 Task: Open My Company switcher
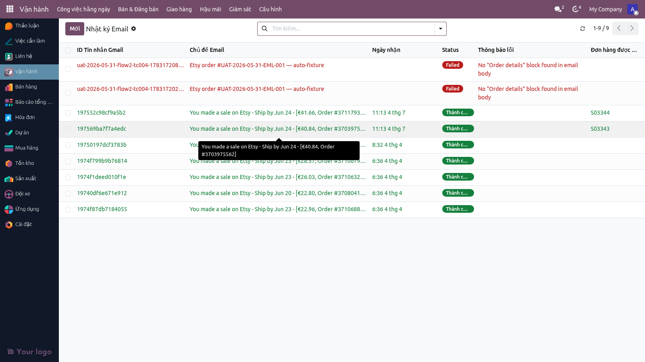pyautogui.click(x=605, y=9)
